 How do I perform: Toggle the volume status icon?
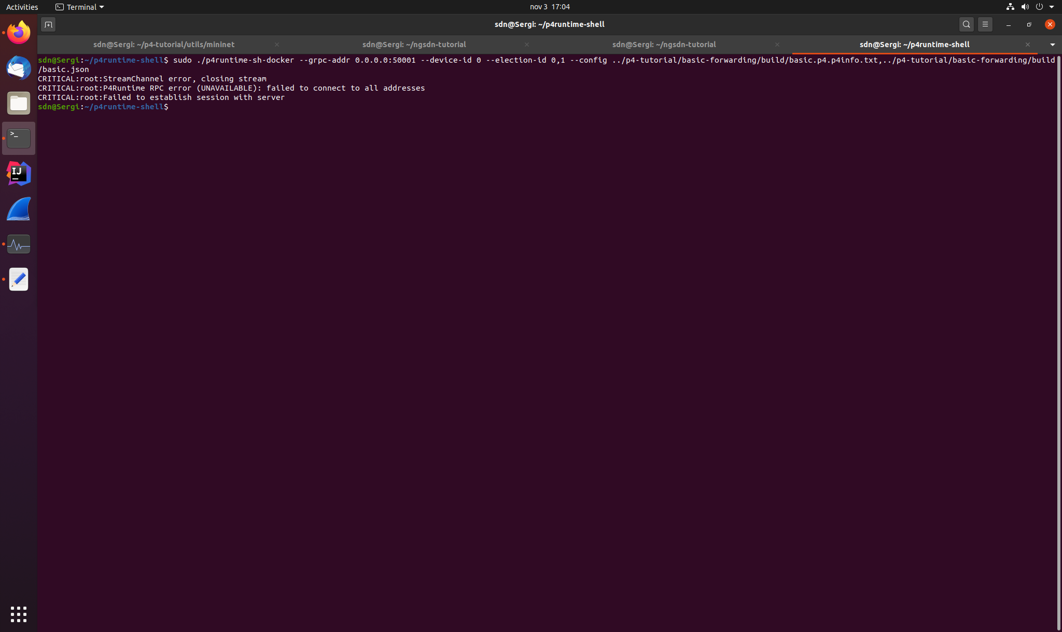coord(1025,7)
